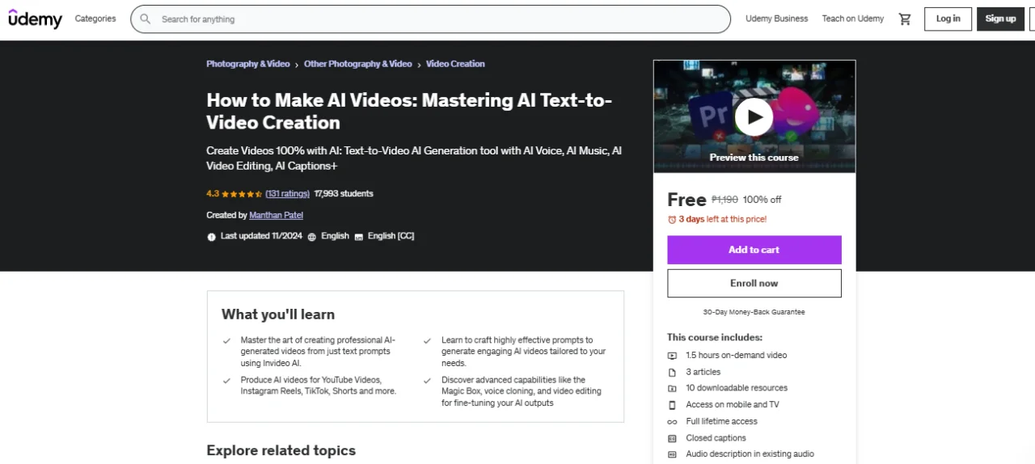Click checkmark beside Master the art item
The image size is (1035, 464).
click(x=227, y=341)
